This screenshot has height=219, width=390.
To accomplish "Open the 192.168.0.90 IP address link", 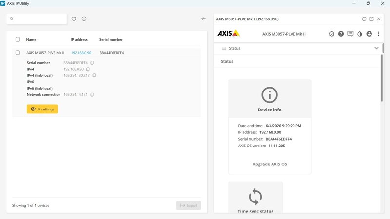I will tap(81, 53).
